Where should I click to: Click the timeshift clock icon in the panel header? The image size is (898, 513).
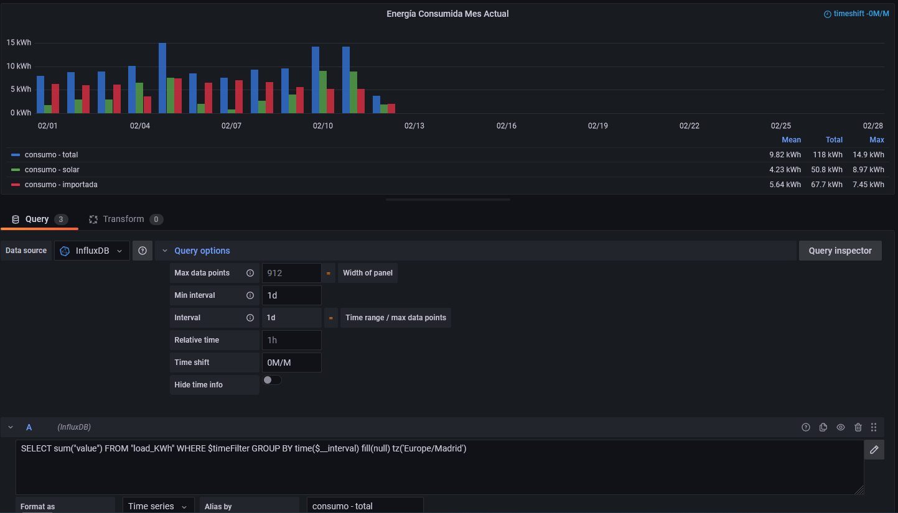(x=827, y=14)
